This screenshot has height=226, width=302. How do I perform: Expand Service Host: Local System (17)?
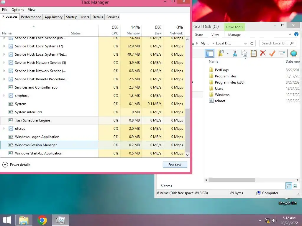pos(4,46)
